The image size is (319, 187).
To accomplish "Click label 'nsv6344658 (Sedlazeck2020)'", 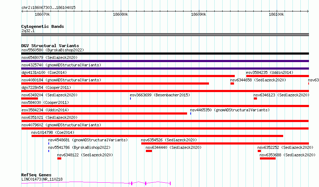I will point(258,80).
